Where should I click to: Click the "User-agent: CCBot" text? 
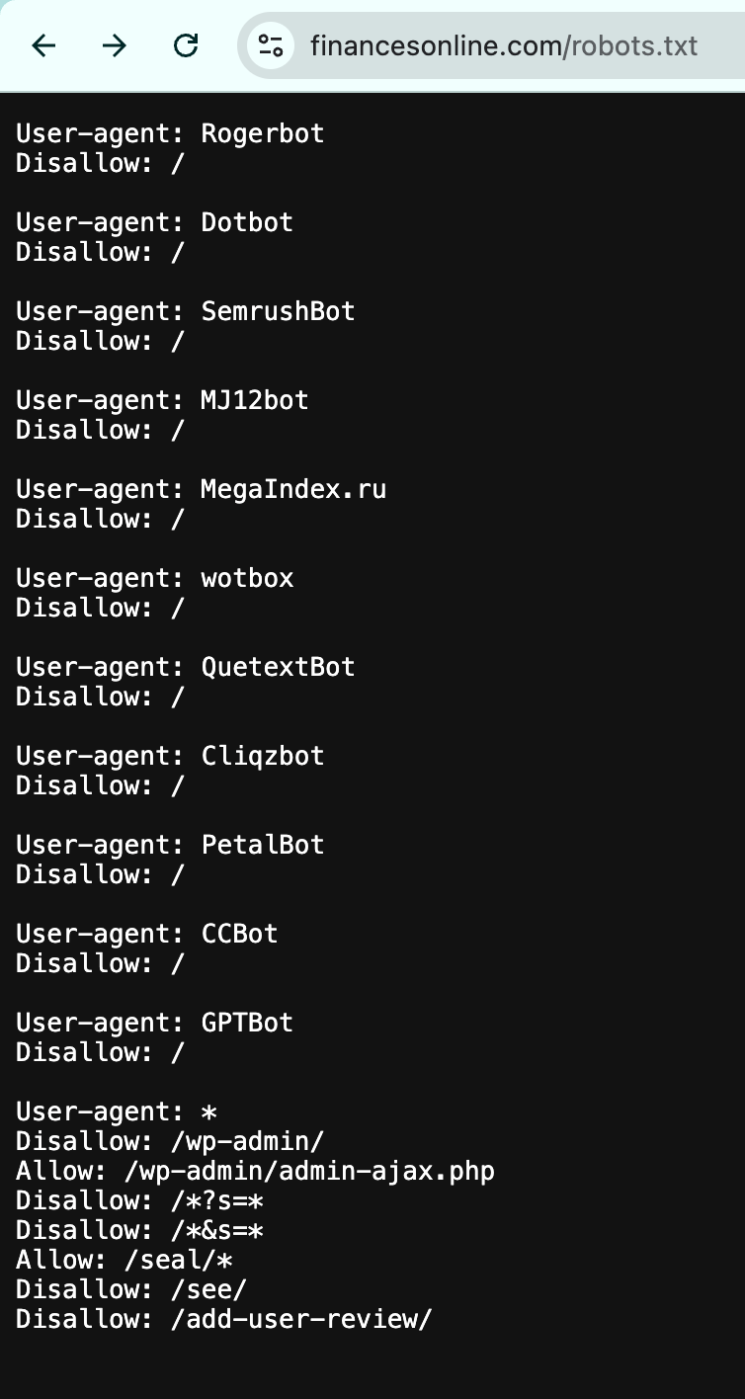coord(146,934)
